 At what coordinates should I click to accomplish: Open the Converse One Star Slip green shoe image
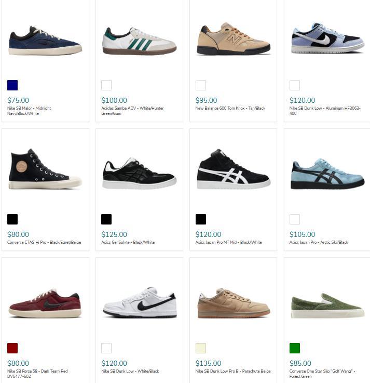(327, 306)
